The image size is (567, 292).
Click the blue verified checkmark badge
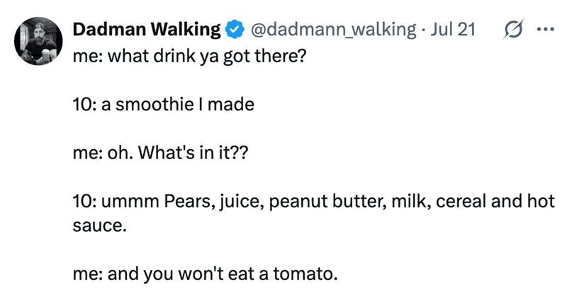tap(235, 30)
